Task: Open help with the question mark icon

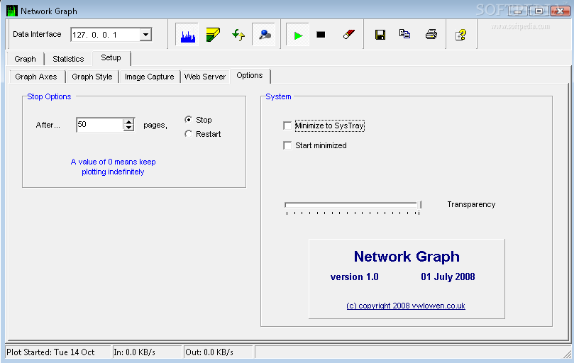Action: [460, 35]
